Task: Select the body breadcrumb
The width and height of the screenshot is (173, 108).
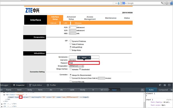Action: click(x=30, y=90)
